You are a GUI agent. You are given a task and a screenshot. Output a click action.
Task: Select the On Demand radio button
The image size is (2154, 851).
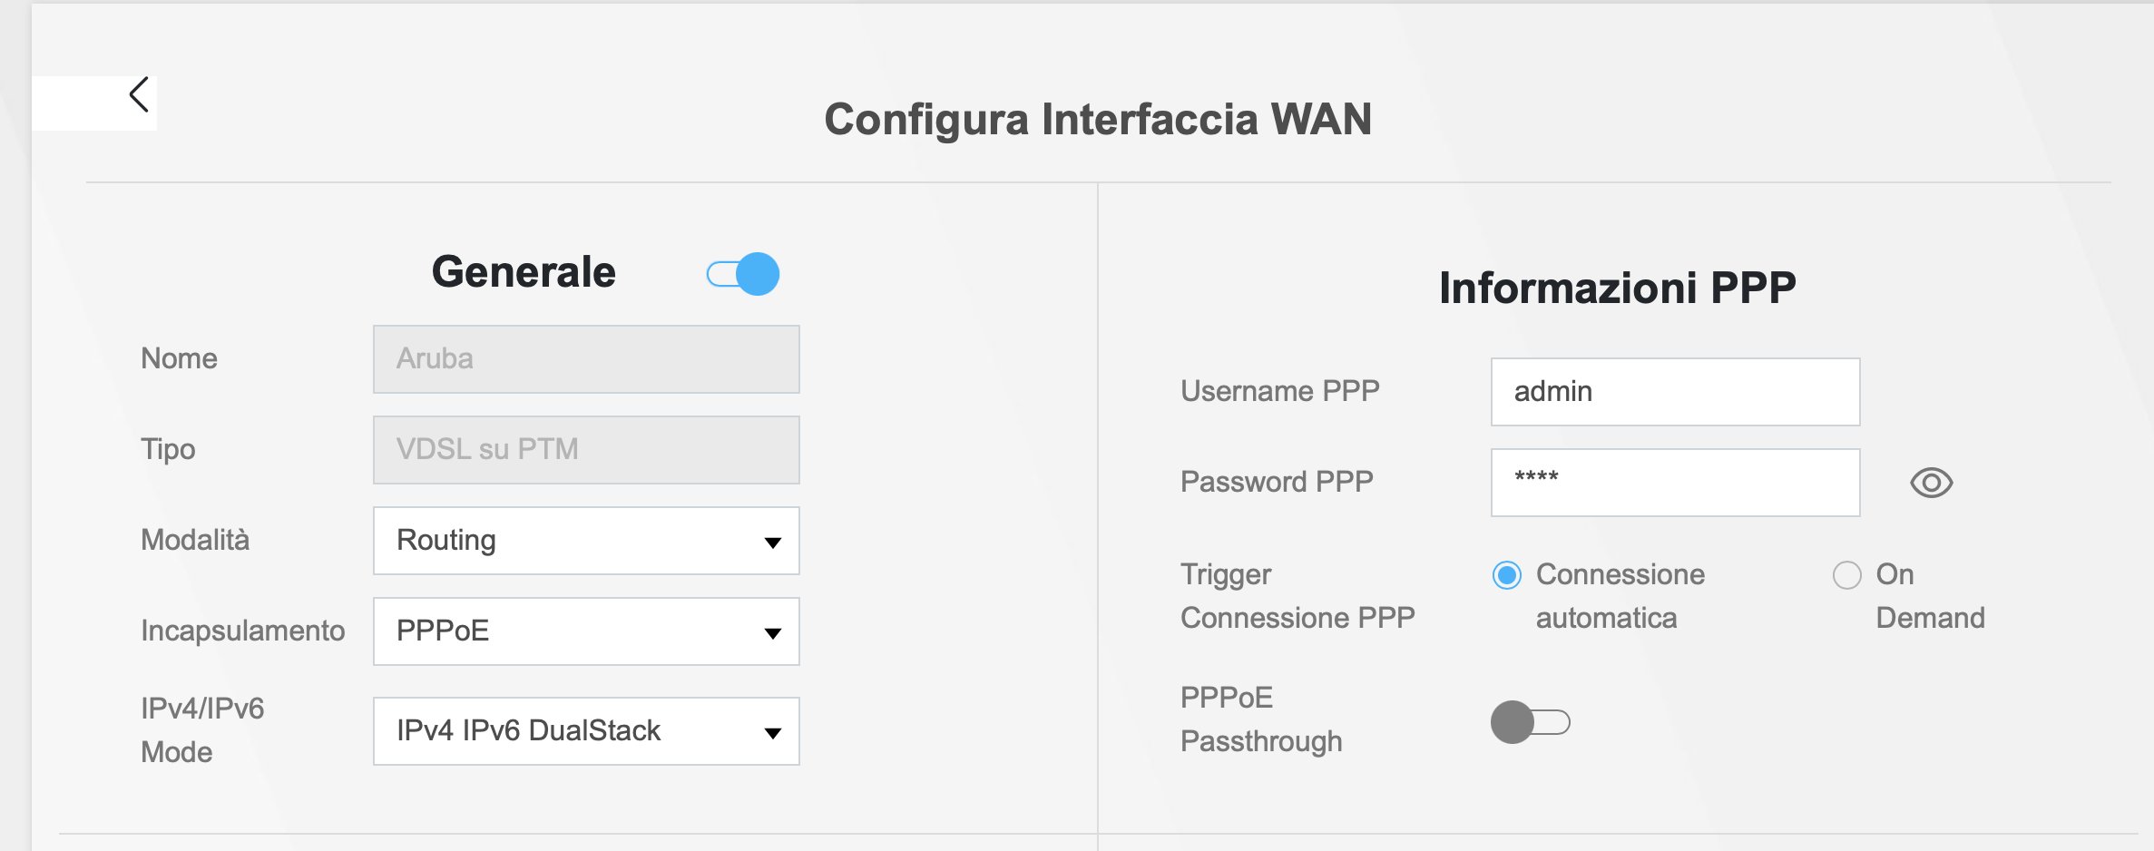[x=1846, y=575]
